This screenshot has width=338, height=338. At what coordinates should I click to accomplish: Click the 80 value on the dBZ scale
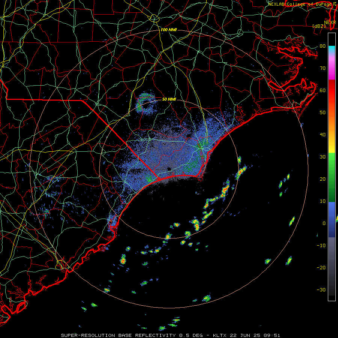click(x=323, y=46)
